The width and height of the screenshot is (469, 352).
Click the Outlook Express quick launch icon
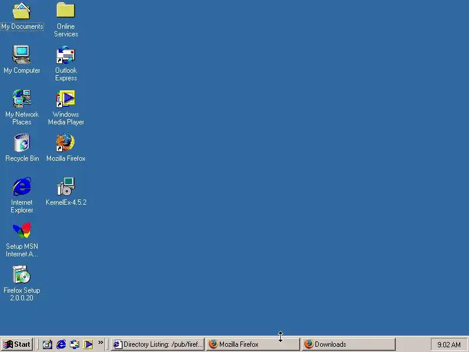74,344
